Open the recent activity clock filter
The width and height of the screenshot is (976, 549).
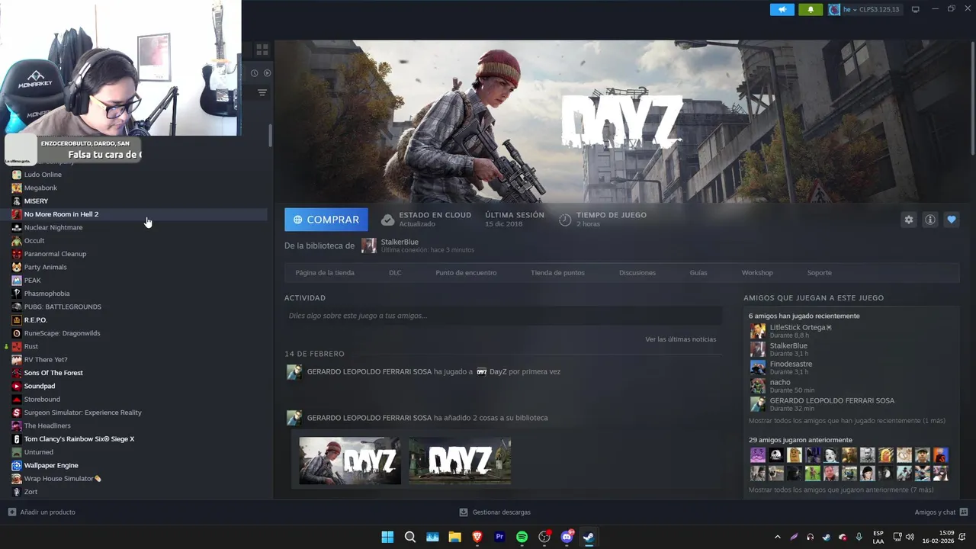tap(255, 73)
